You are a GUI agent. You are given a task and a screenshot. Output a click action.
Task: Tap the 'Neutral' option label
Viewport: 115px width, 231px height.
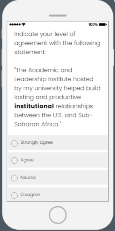coord(28,178)
